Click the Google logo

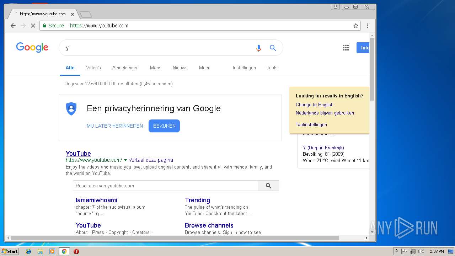(32, 47)
